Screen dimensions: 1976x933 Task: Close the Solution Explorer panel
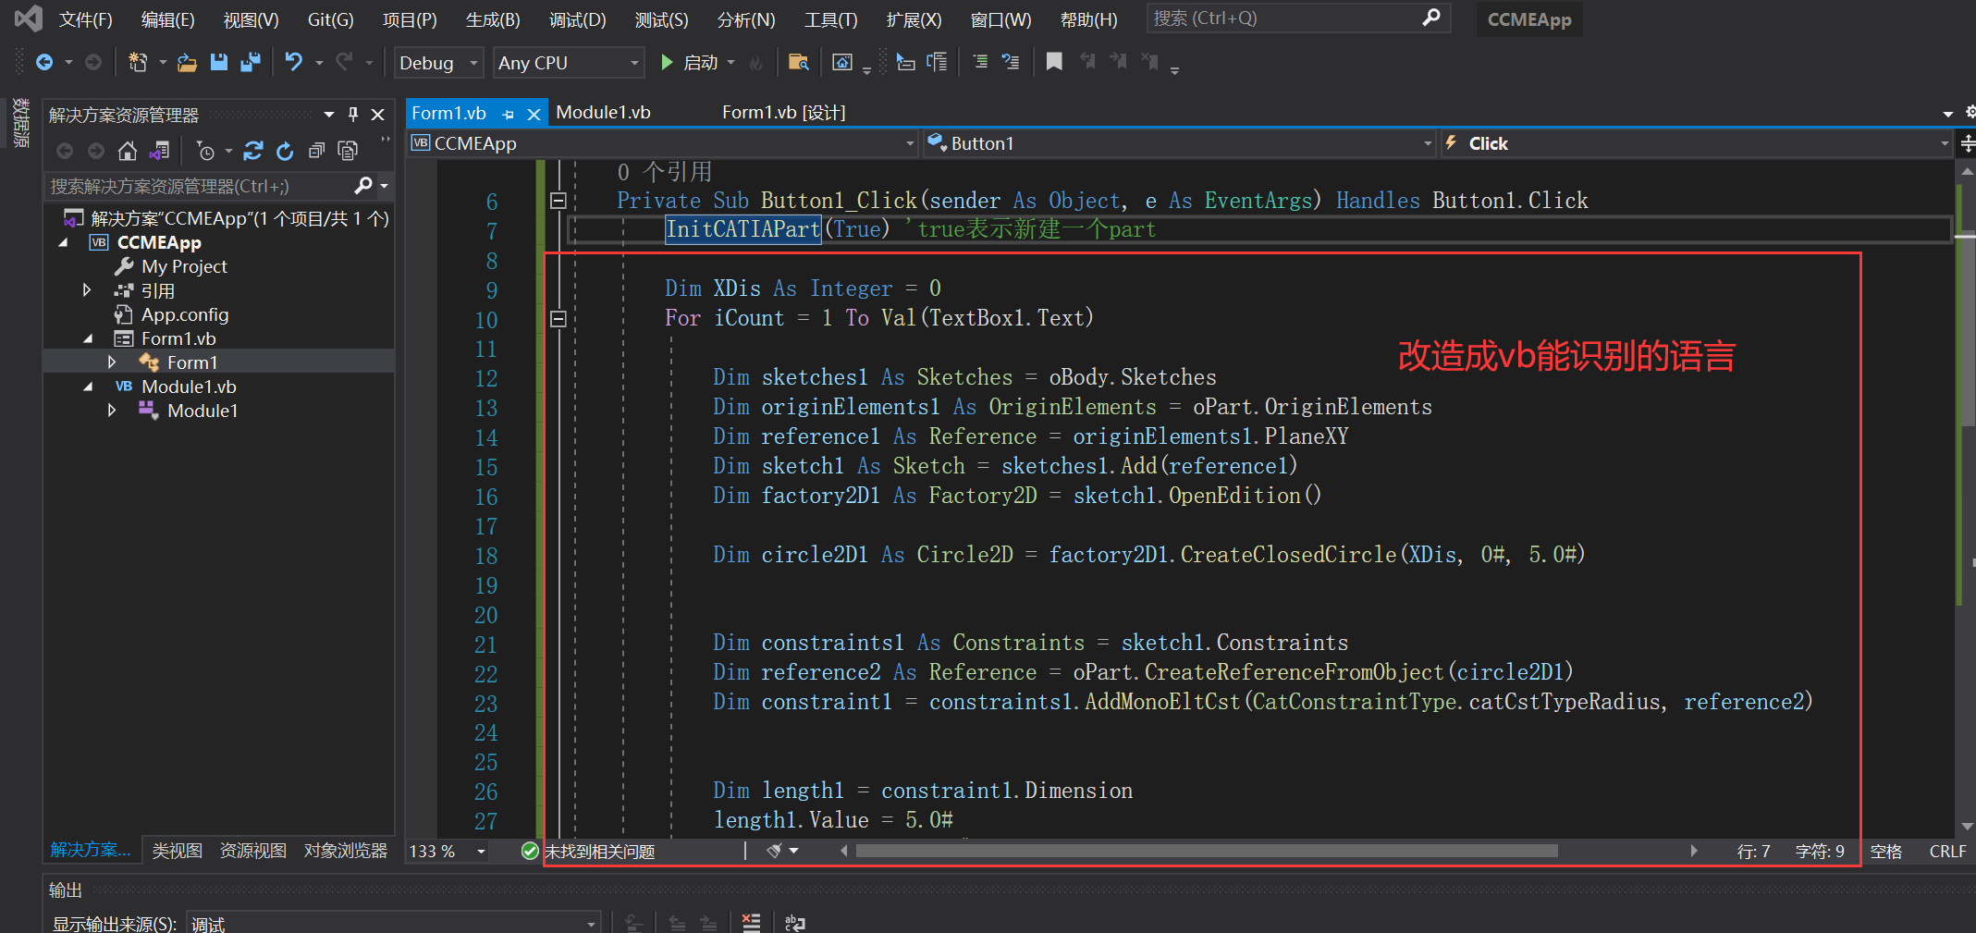377,115
